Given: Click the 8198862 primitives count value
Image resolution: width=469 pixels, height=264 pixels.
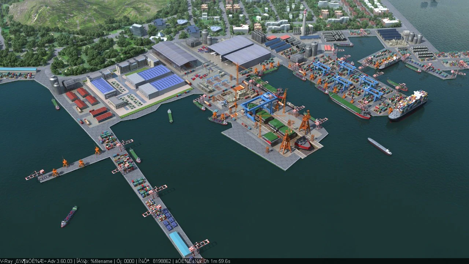Looking at the screenshot, I should point(162,261).
